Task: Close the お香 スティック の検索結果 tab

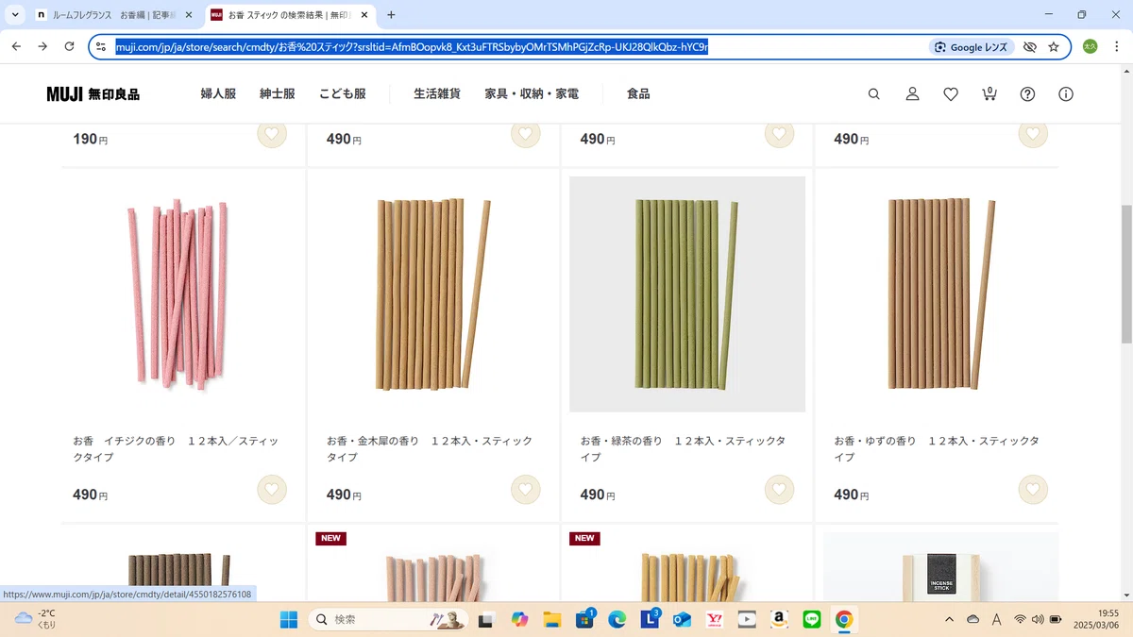Action: pos(364,15)
